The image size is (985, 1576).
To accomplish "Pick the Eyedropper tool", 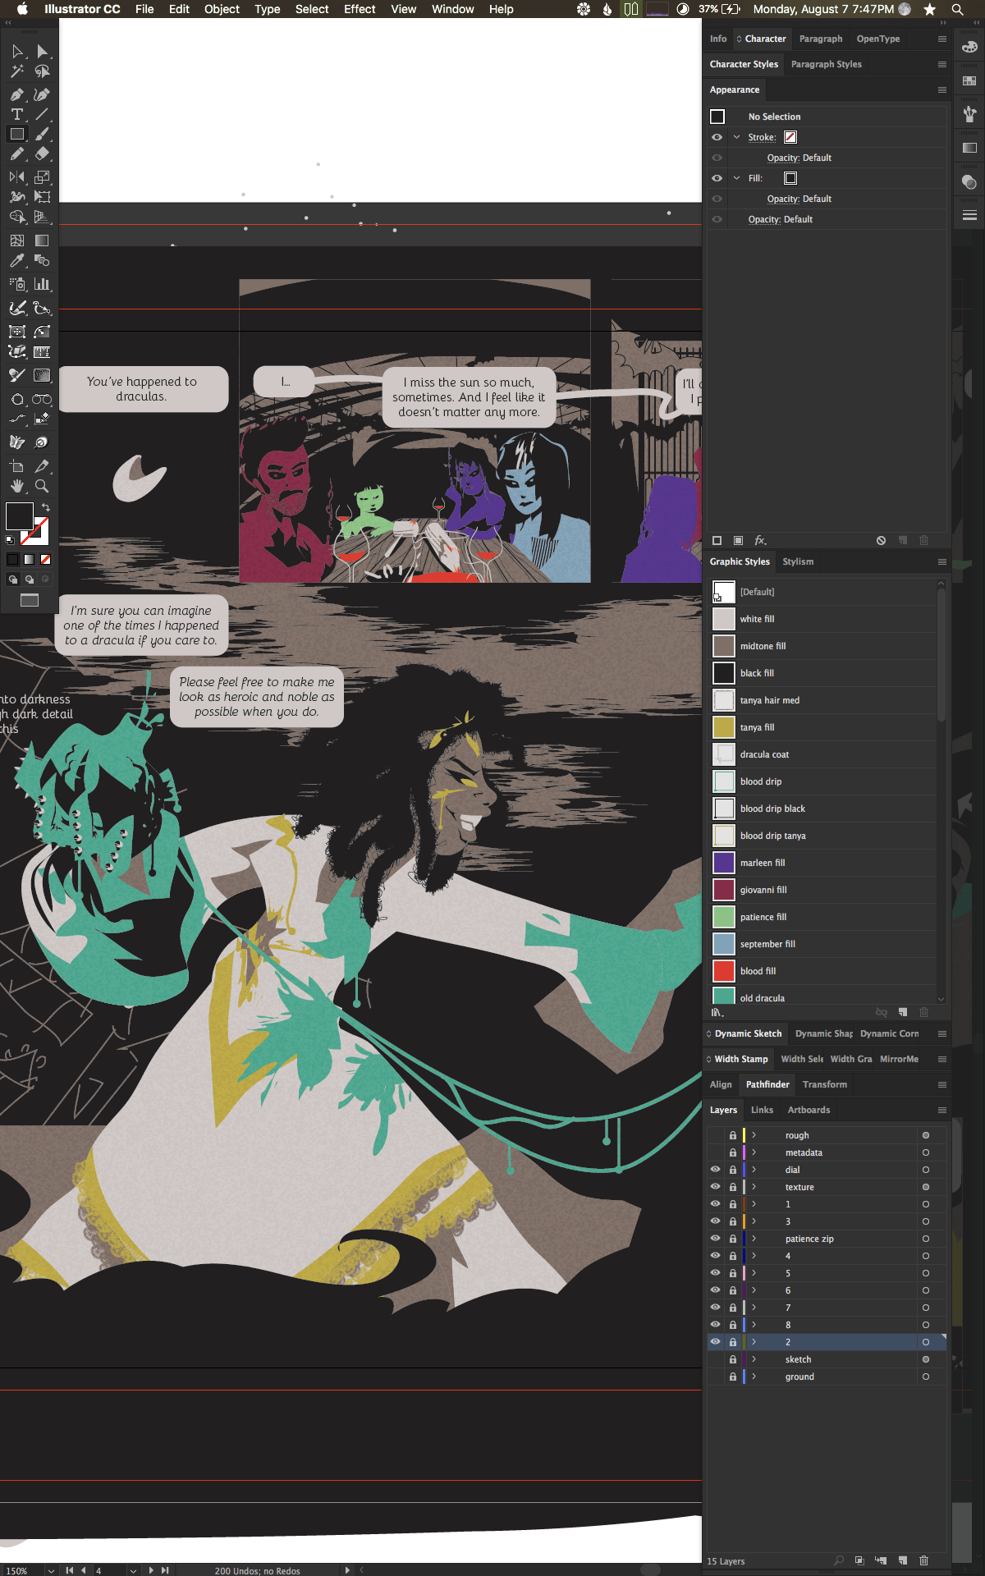I will [x=16, y=261].
